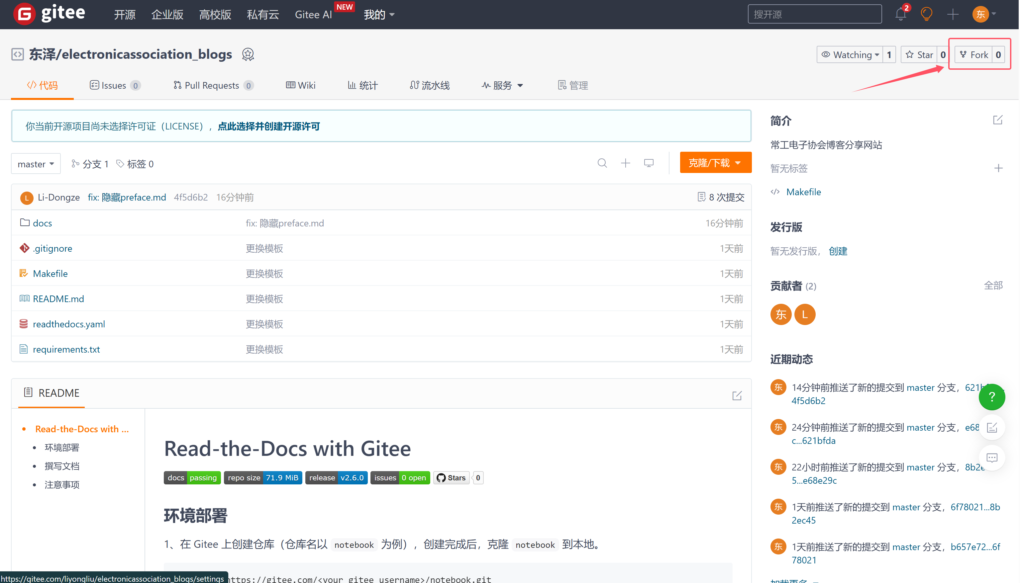This screenshot has width=1020, height=583.
Task: Add a tag with the plus icon
Action: coord(998,168)
